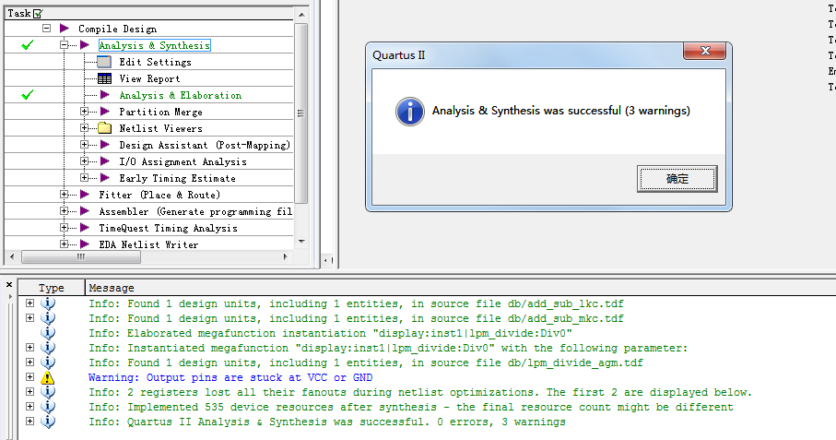This screenshot has width=836, height=440.
Task: Click the I/O Assignment Analysis play icon
Action: [105, 161]
